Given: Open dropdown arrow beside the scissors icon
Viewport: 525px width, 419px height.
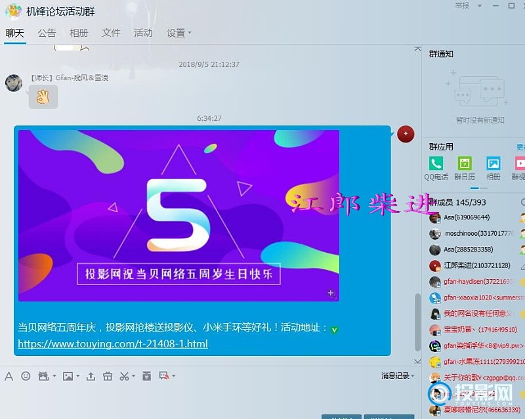Looking at the screenshot, I should click(x=133, y=377).
